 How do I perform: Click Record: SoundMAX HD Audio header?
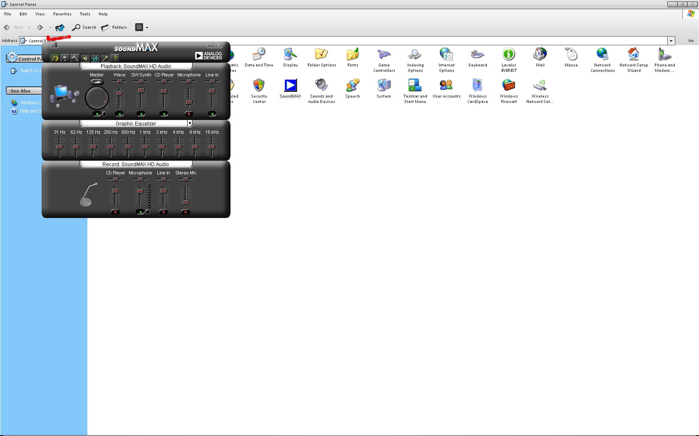(136, 164)
